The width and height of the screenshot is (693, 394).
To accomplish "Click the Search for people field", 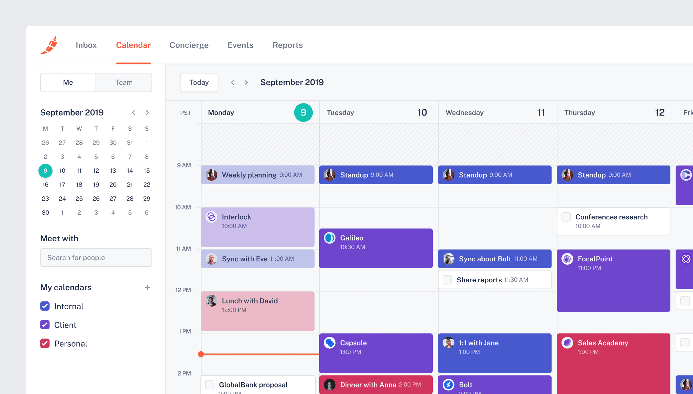I will [x=96, y=258].
